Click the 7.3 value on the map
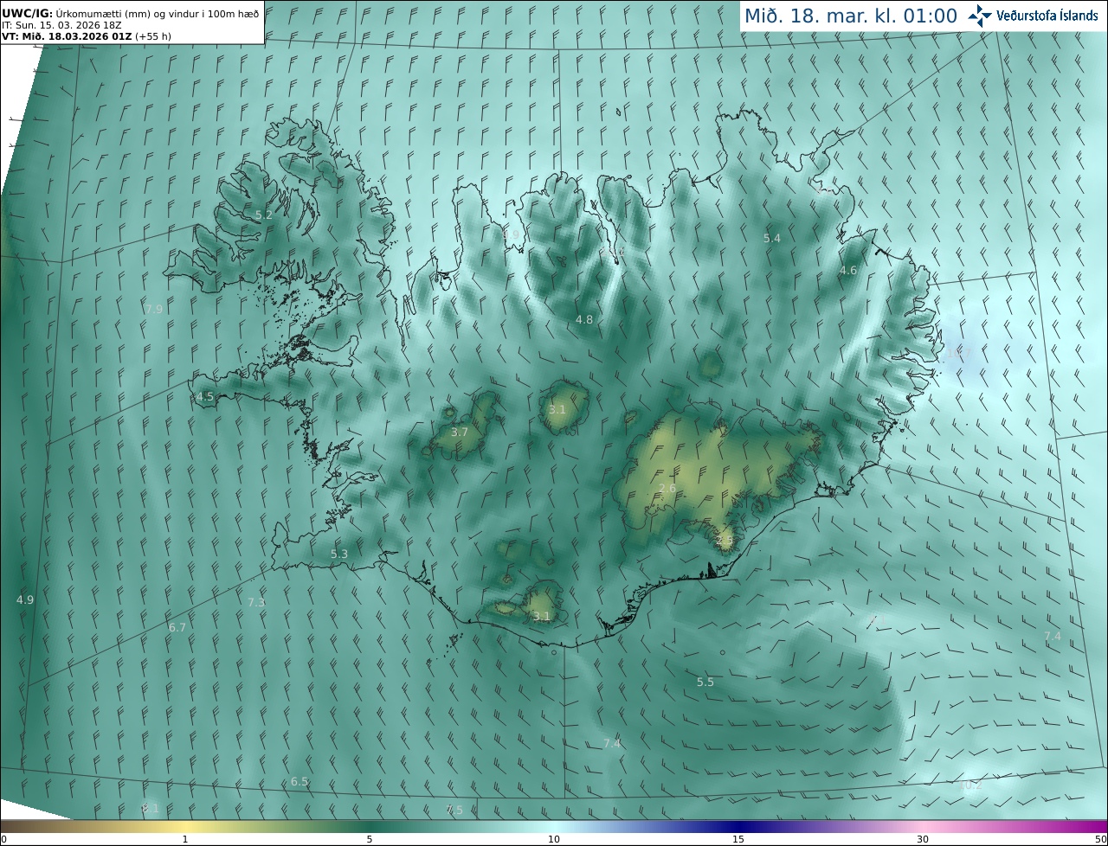 coord(256,603)
